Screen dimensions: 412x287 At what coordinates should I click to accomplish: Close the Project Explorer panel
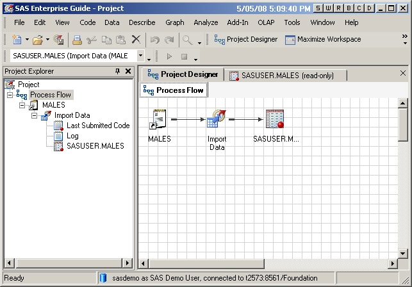pos(128,72)
